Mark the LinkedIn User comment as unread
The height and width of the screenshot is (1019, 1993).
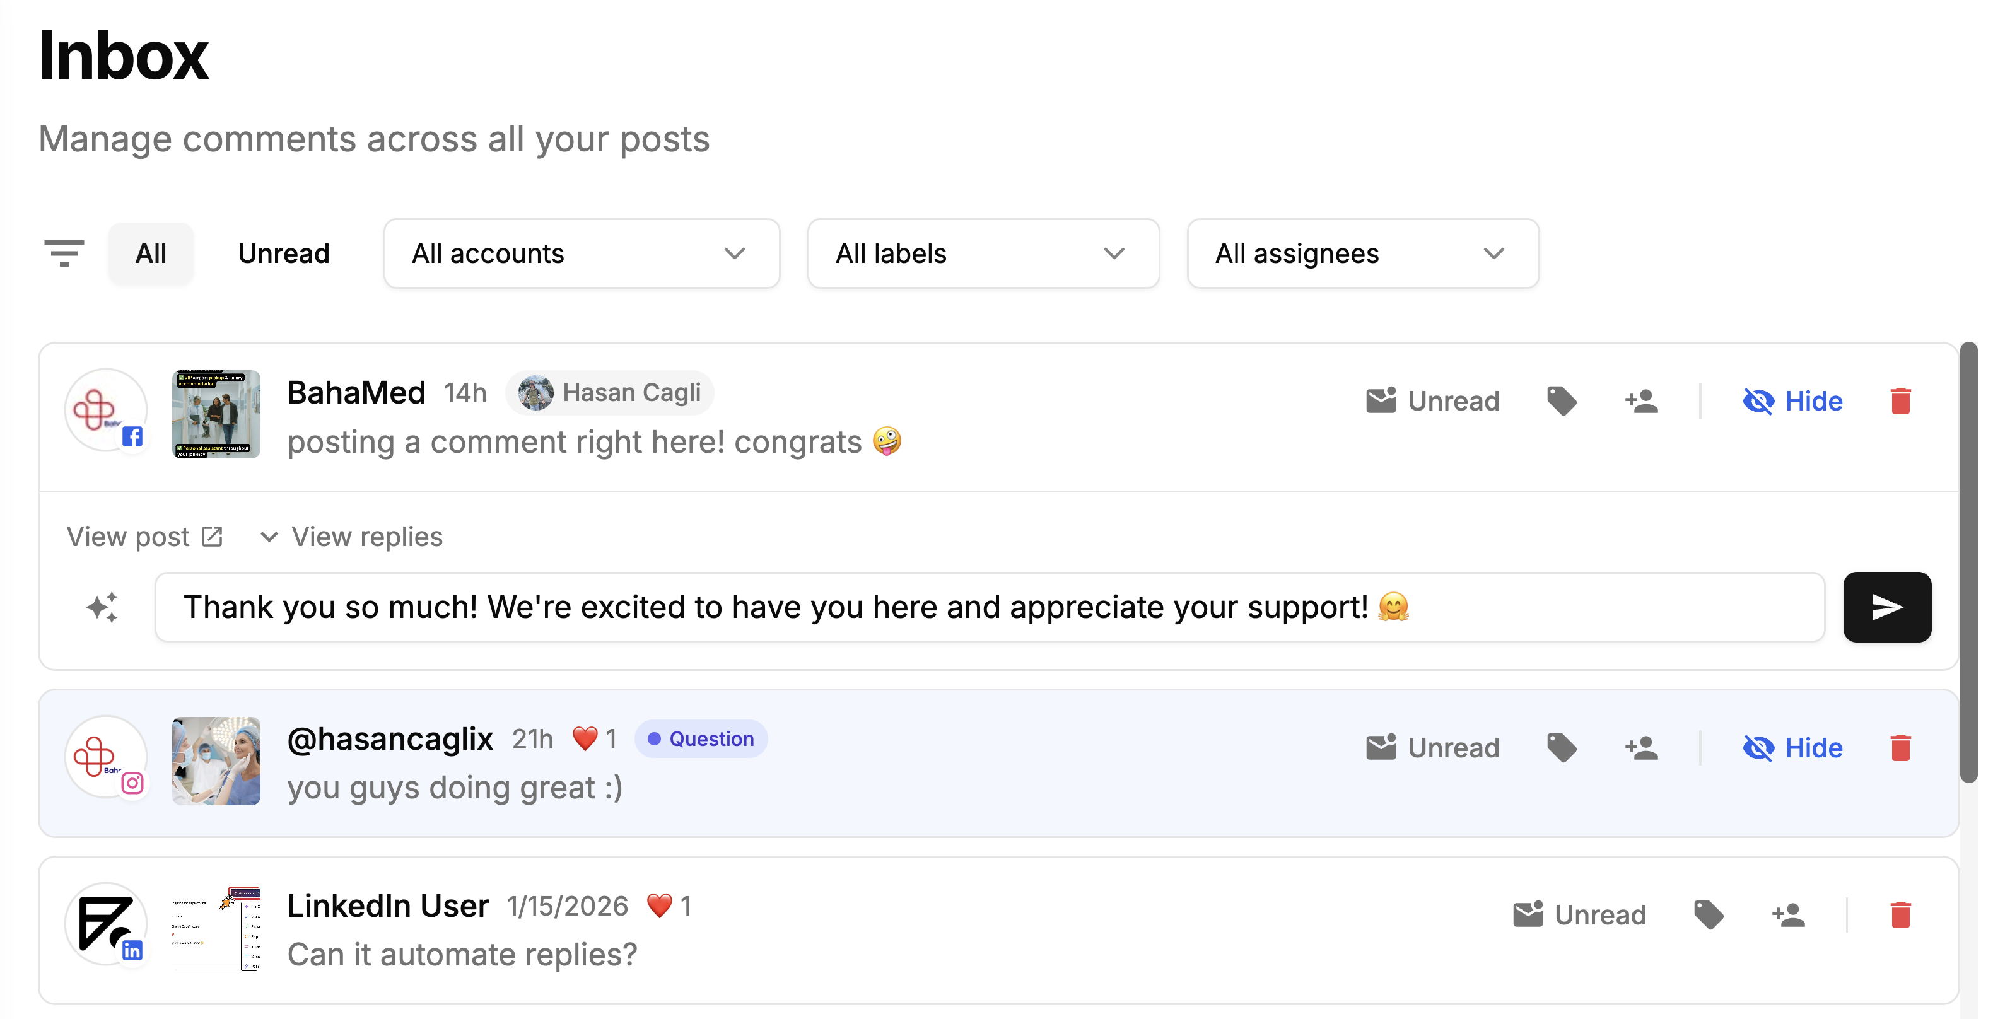(1579, 914)
